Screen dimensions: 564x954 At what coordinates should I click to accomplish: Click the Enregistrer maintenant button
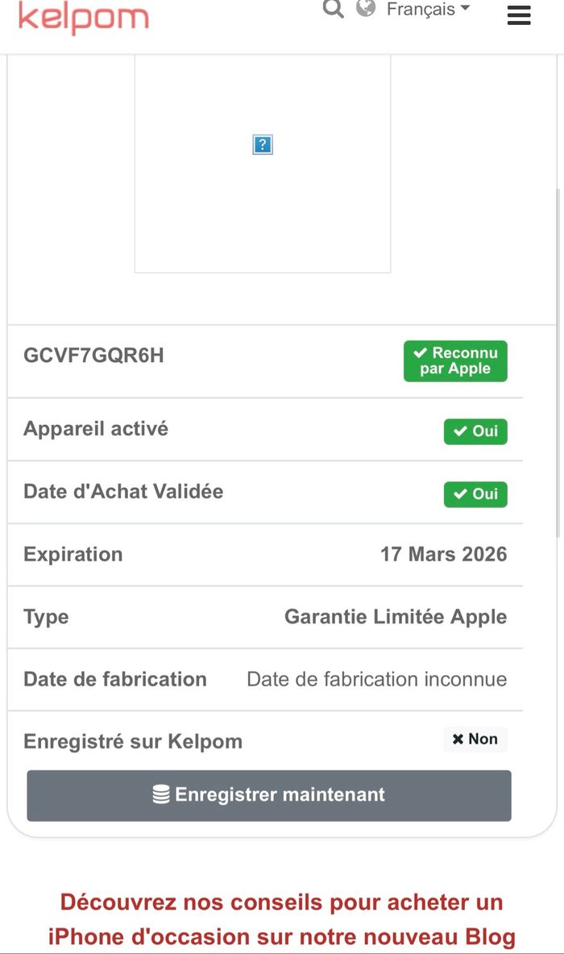pos(268,795)
